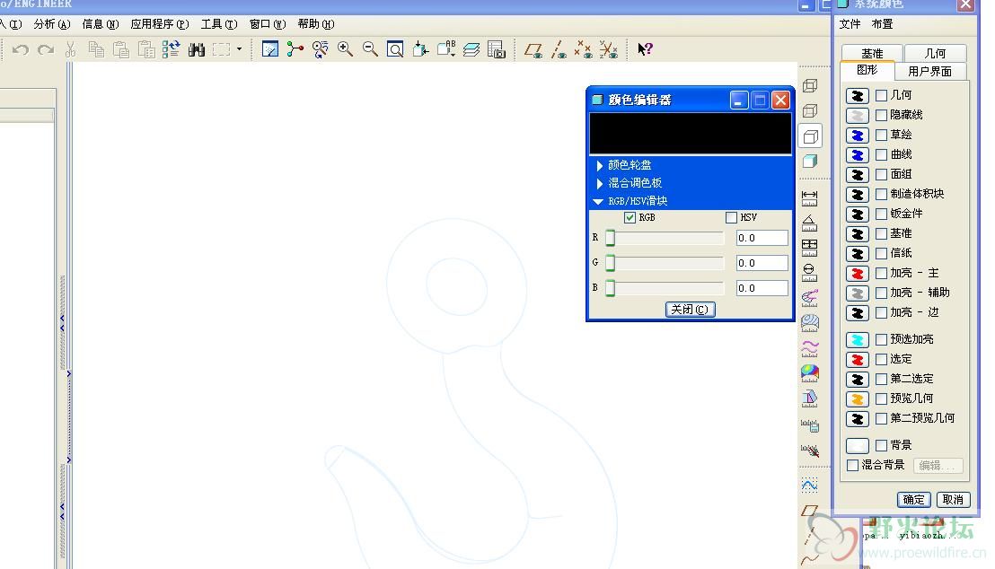The image size is (995, 569).
Task: Click the G value input field
Action: [x=762, y=263]
